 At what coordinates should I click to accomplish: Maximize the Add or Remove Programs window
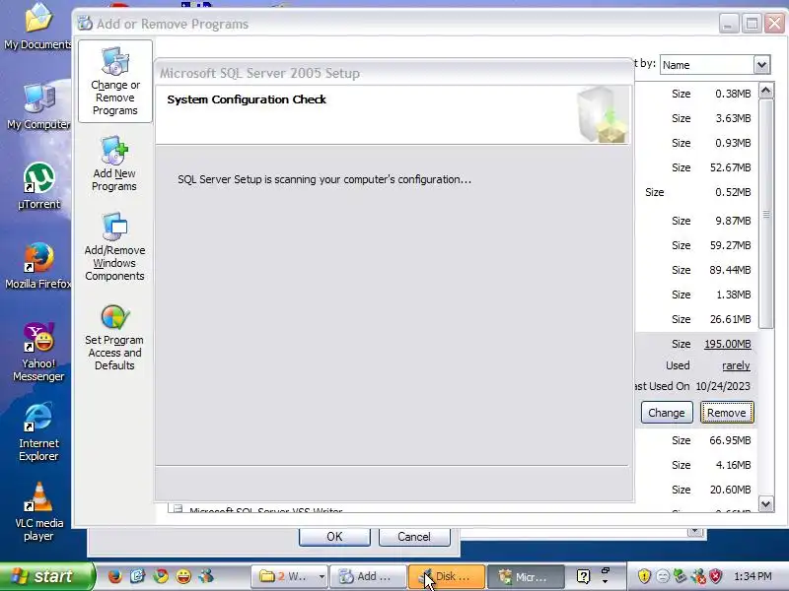click(752, 24)
